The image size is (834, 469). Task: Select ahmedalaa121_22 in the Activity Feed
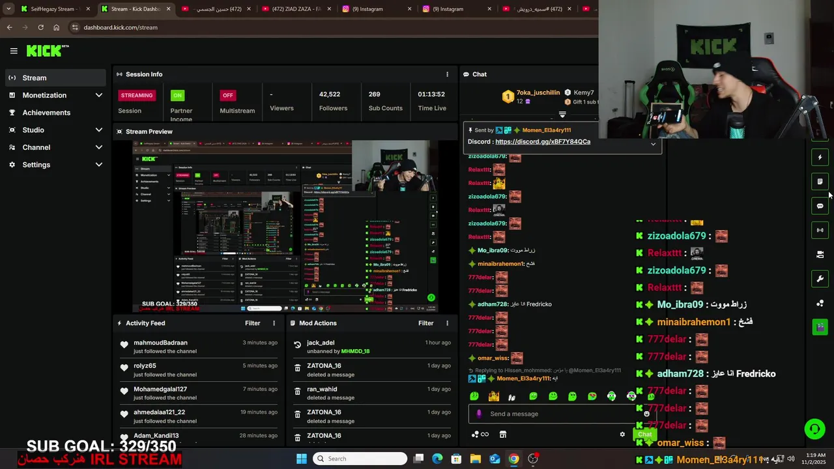(x=198, y=416)
